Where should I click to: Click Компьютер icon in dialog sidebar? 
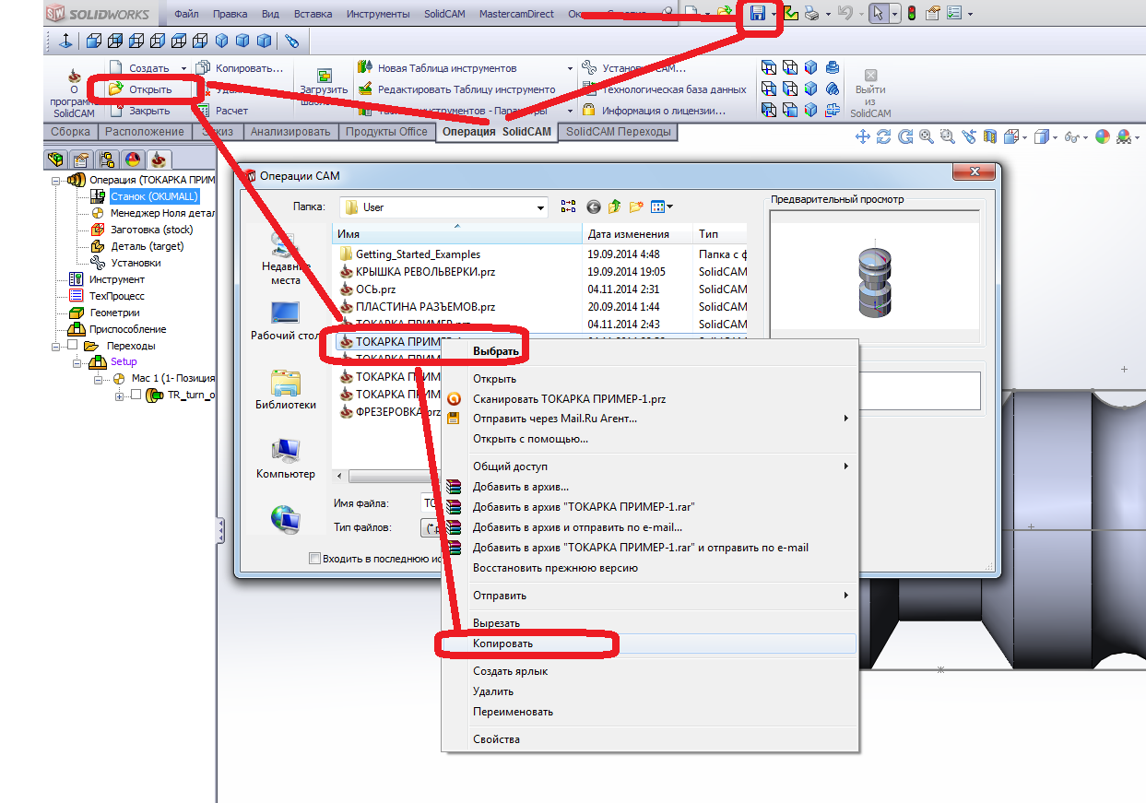(x=285, y=451)
